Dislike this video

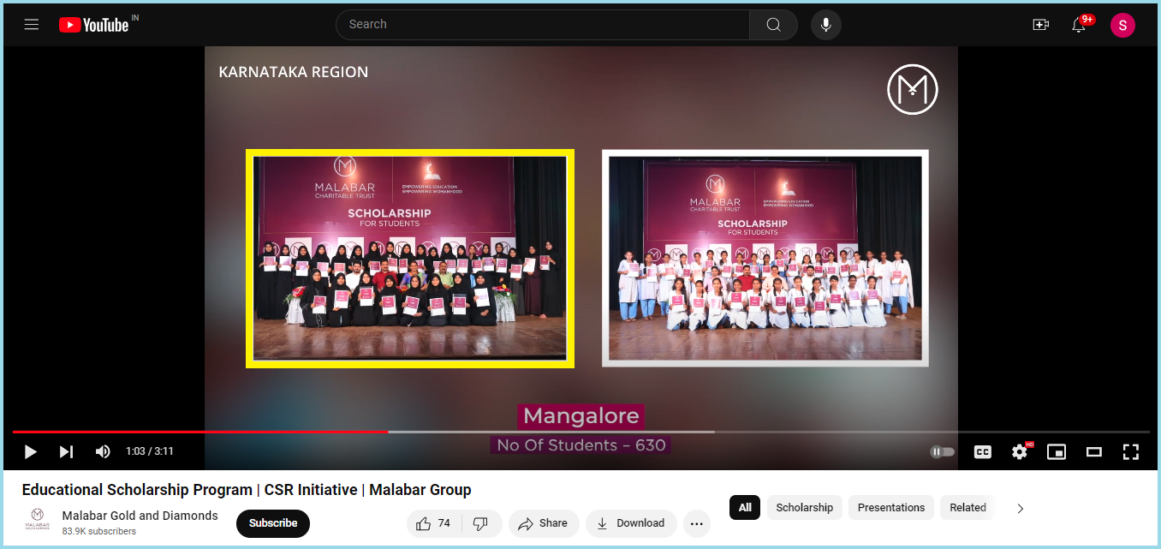click(481, 523)
